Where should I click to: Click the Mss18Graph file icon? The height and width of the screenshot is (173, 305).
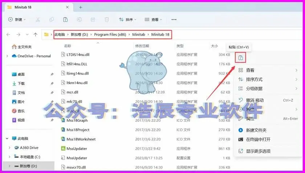coord(63,120)
